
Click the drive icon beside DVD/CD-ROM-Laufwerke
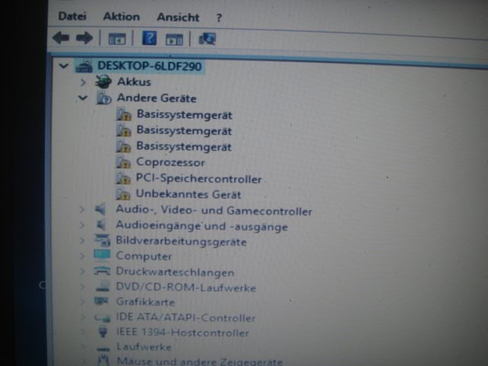coord(103,286)
